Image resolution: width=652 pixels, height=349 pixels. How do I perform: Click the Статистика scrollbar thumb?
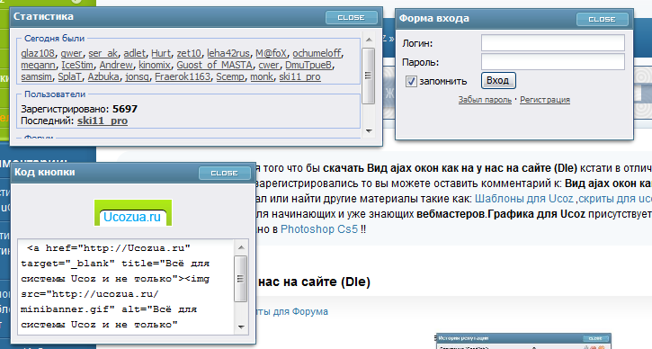[x=369, y=76]
